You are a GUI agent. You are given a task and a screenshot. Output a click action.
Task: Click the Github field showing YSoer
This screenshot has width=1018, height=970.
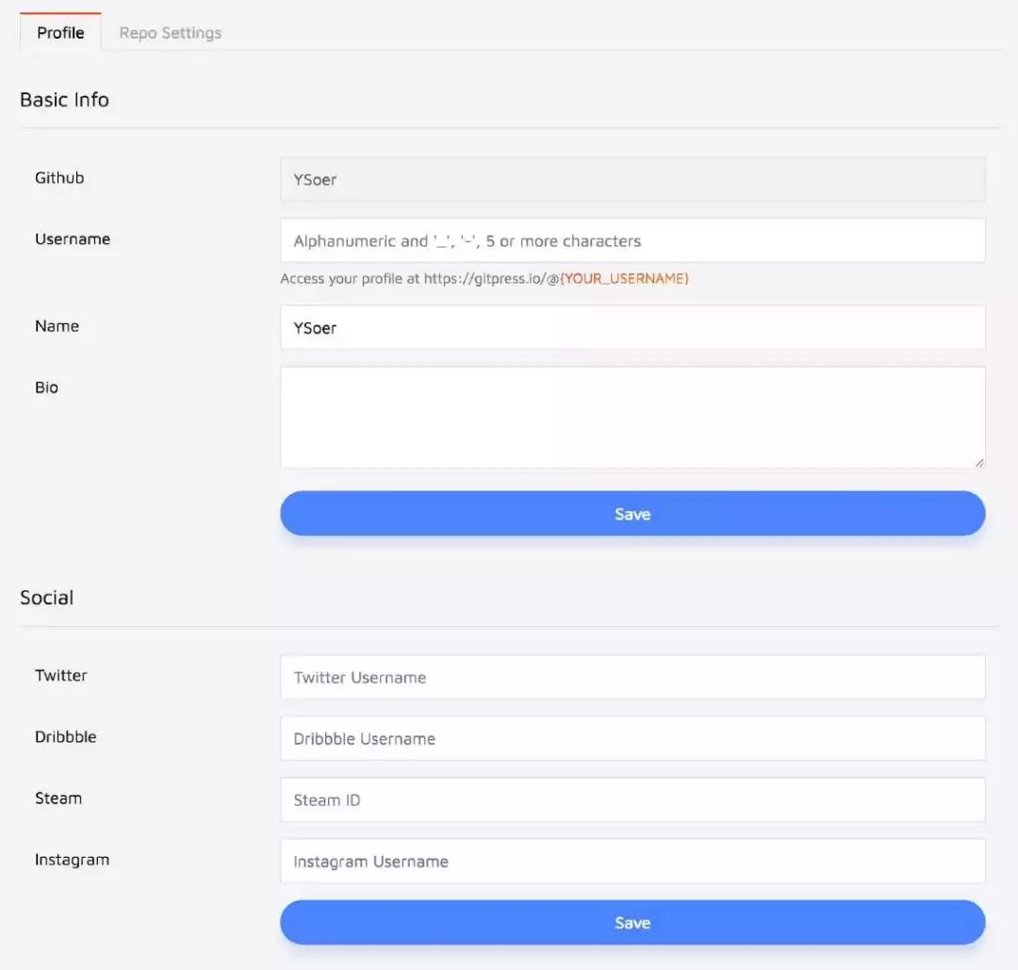(x=632, y=179)
